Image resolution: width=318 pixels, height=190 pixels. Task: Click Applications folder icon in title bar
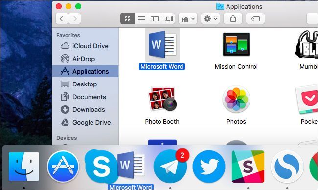pyautogui.click(x=220, y=7)
